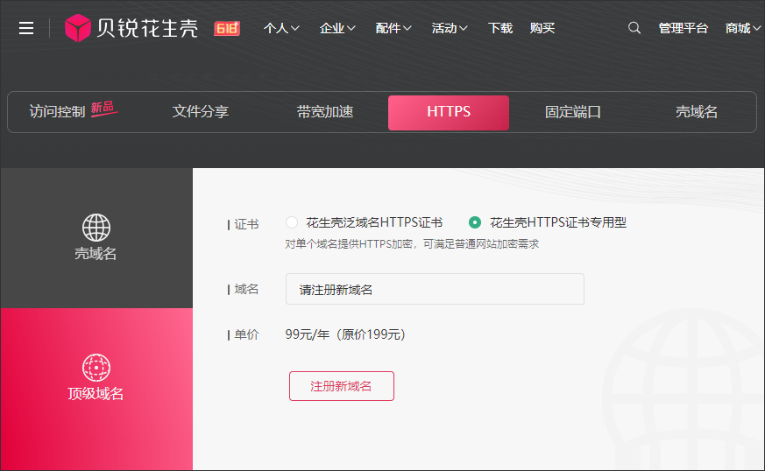Click the 顶级域名 circular globe icon
The height and width of the screenshot is (471, 765).
[x=96, y=367]
